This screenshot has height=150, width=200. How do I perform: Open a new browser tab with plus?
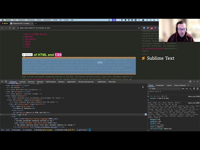pyautogui.click(x=36, y=23)
